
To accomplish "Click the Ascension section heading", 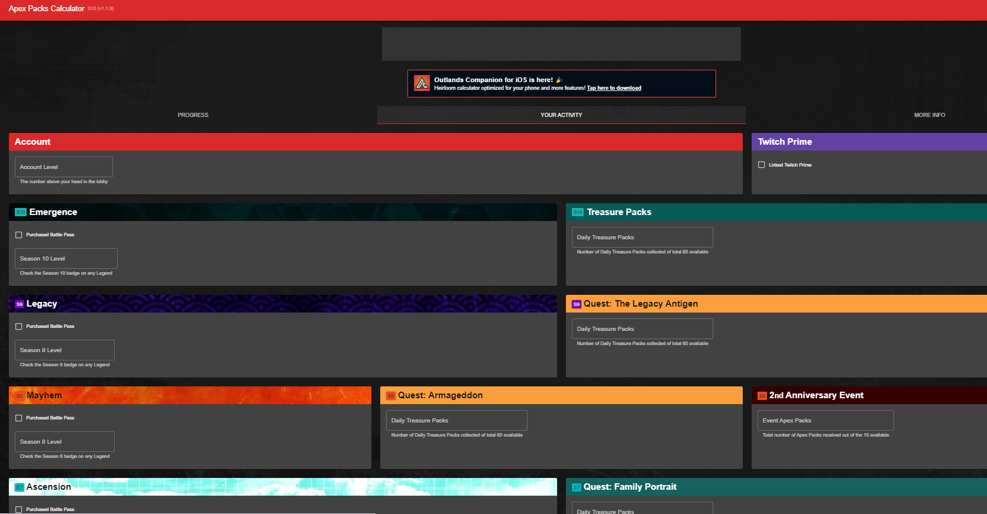I will coord(48,487).
